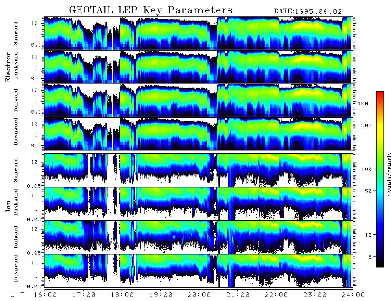Click the Ion Sunward panel label
Viewport: 391px width, 301px height.
(16, 170)
